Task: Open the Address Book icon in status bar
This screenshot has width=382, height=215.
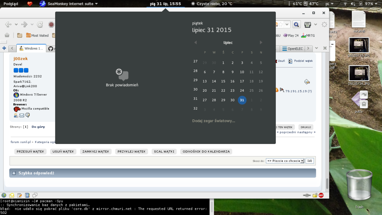Action: point(27,195)
